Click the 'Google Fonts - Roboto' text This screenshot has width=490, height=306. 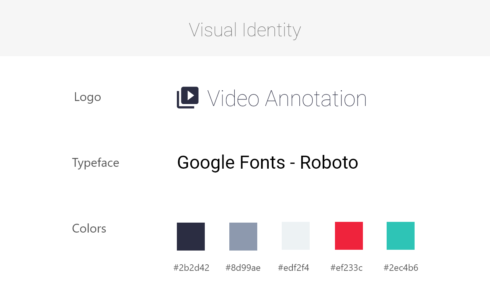tap(268, 163)
